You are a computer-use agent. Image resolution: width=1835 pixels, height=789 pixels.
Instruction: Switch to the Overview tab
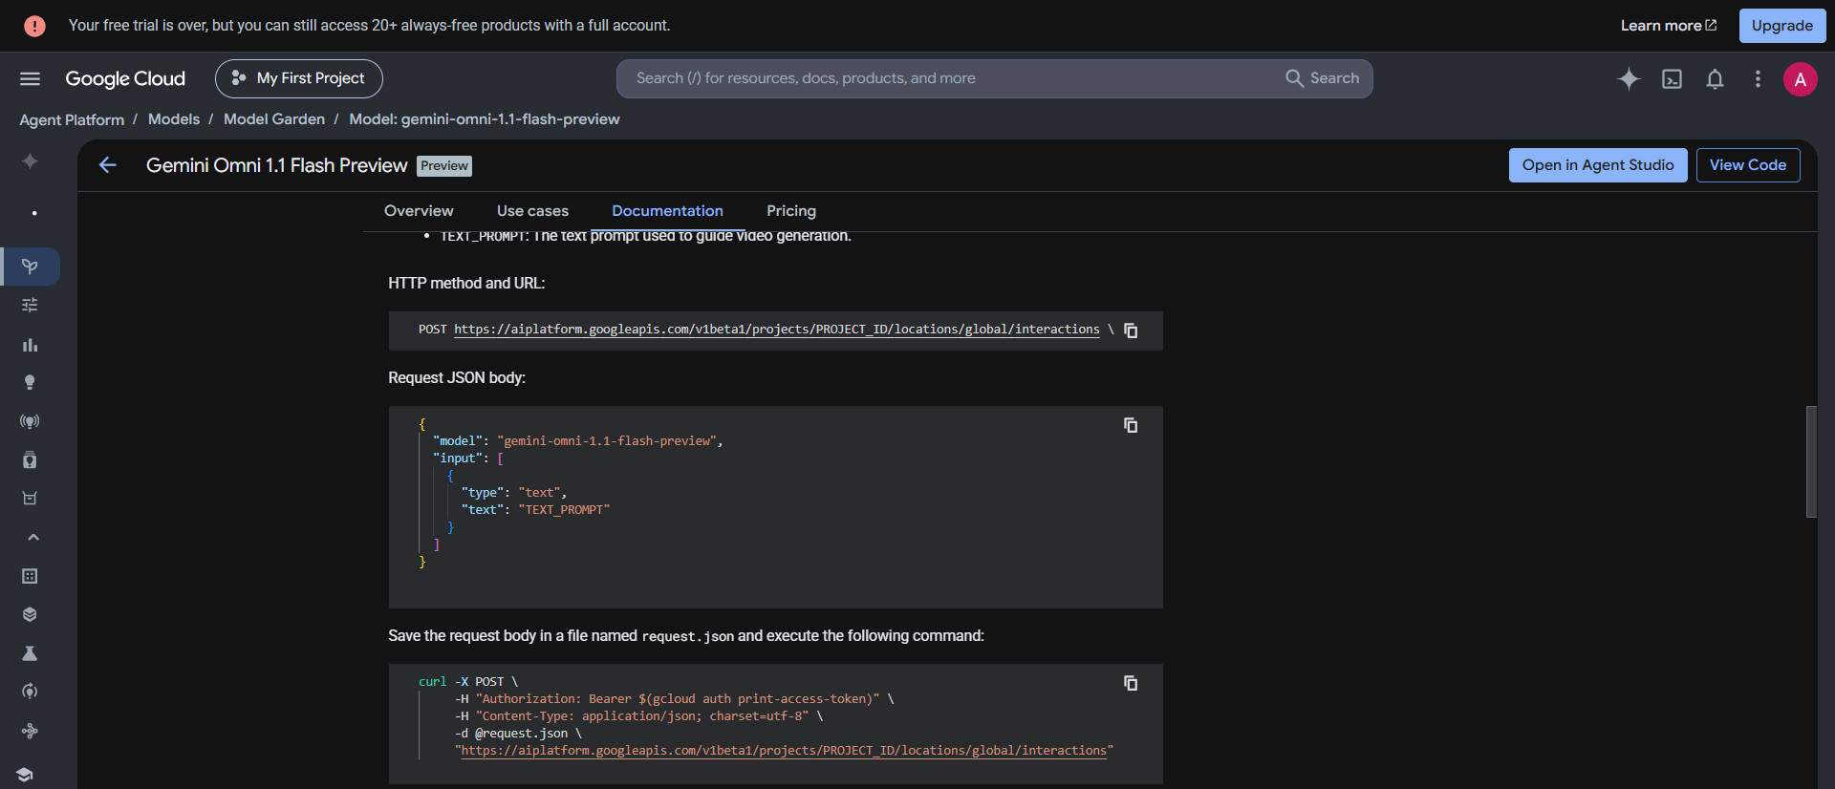click(x=419, y=211)
